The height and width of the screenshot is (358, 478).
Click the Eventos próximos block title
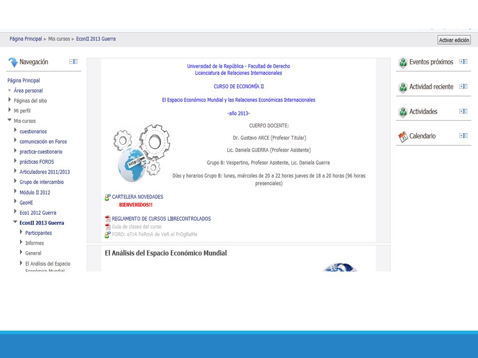[x=431, y=62]
